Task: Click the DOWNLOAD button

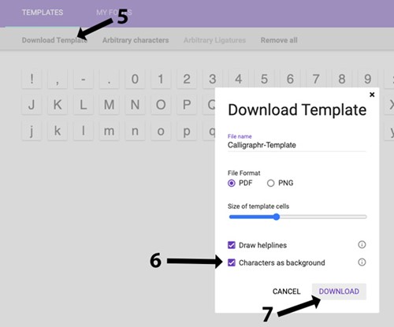Action: click(339, 292)
